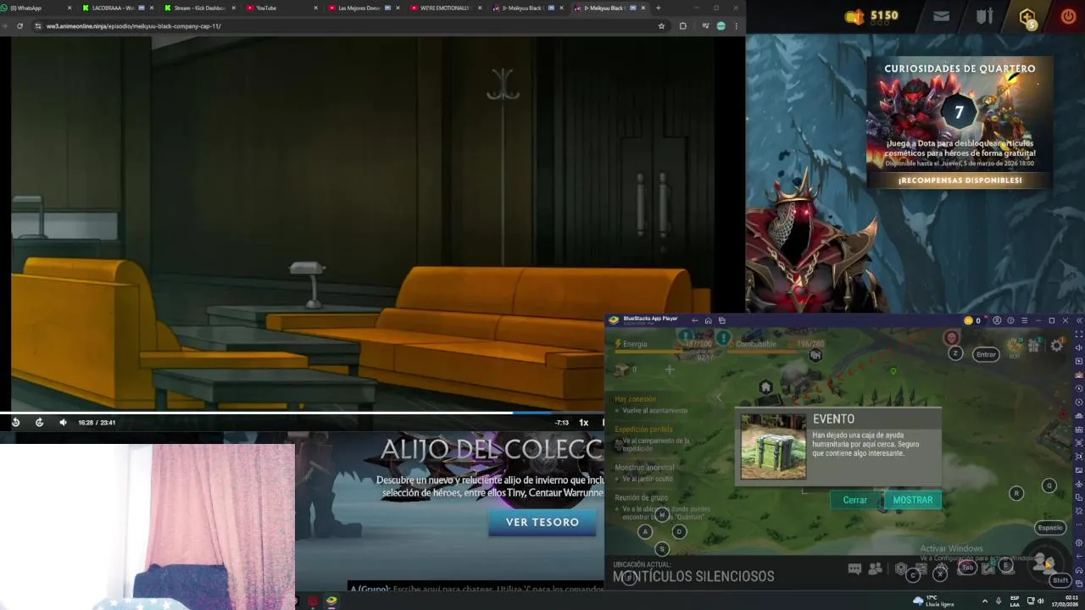Open the Curiosidades de Quartero banner

tap(960, 123)
